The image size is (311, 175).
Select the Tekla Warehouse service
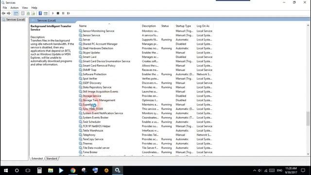146,131
